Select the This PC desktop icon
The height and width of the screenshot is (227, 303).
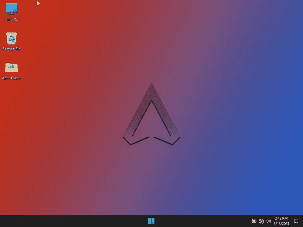tap(11, 12)
